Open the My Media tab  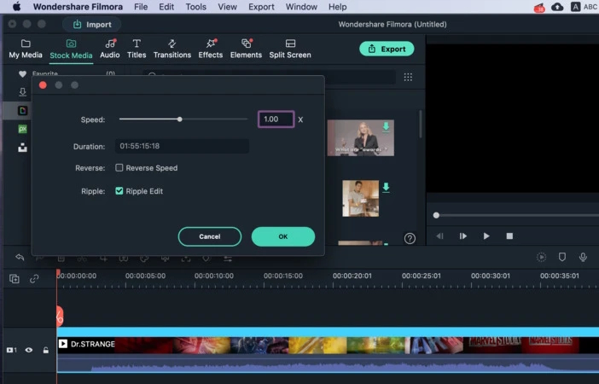click(x=26, y=49)
